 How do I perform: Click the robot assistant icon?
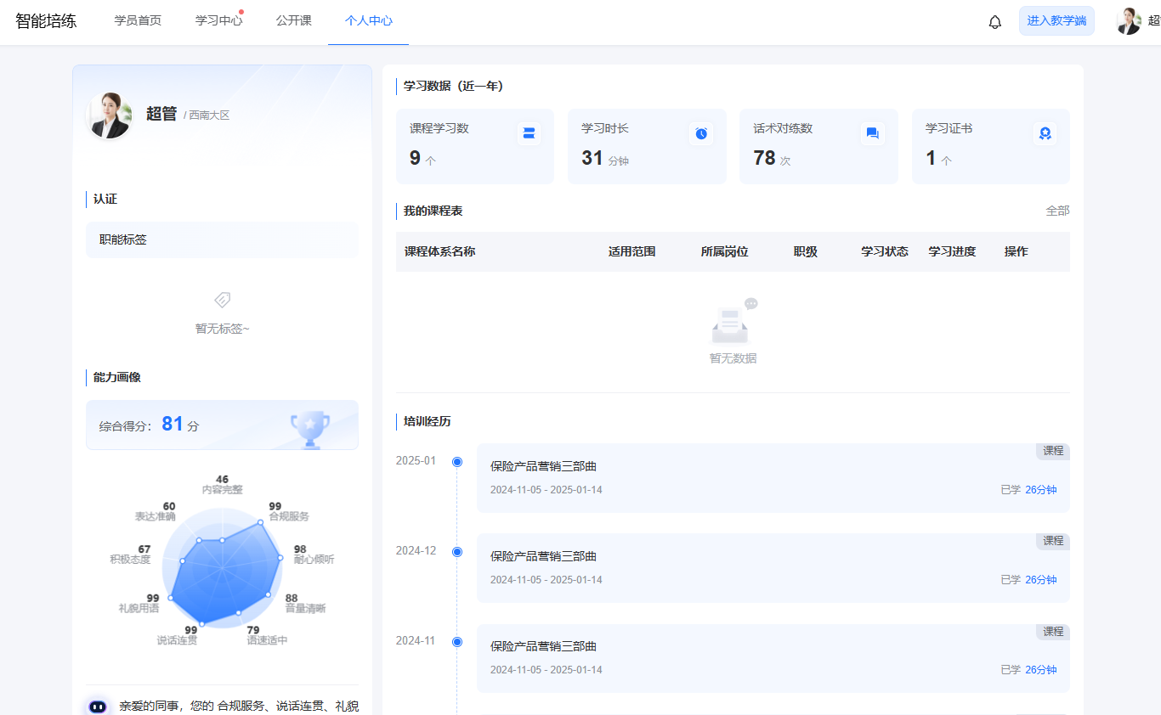(x=98, y=707)
